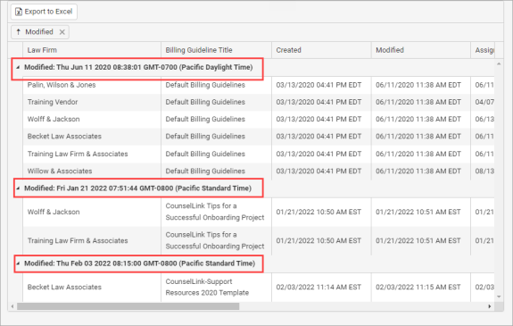Click Default Billing Guidelines for Training Vendor
Viewport: 513px width, 326px height.
tap(216, 102)
